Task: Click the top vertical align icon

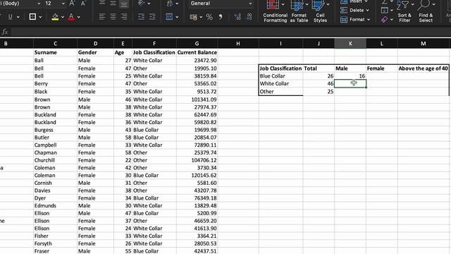Action: point(101,3)
